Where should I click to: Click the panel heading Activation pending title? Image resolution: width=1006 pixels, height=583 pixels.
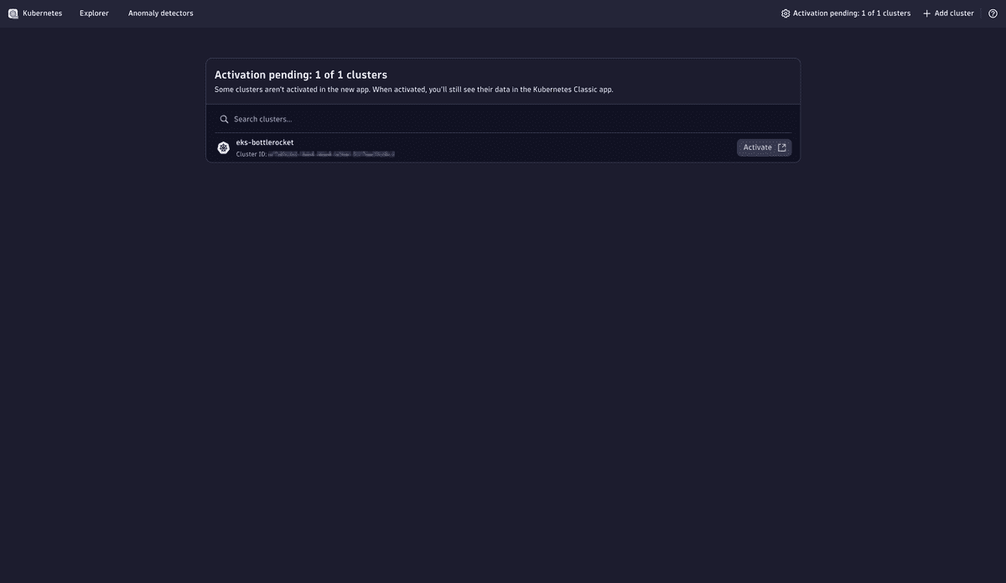[x=301, y=75]
